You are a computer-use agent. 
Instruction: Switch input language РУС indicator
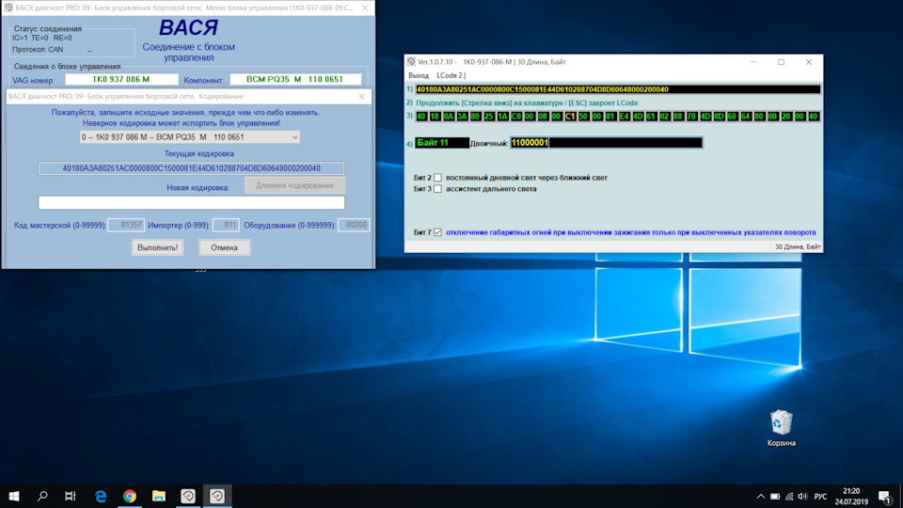[x=820, y=497]
